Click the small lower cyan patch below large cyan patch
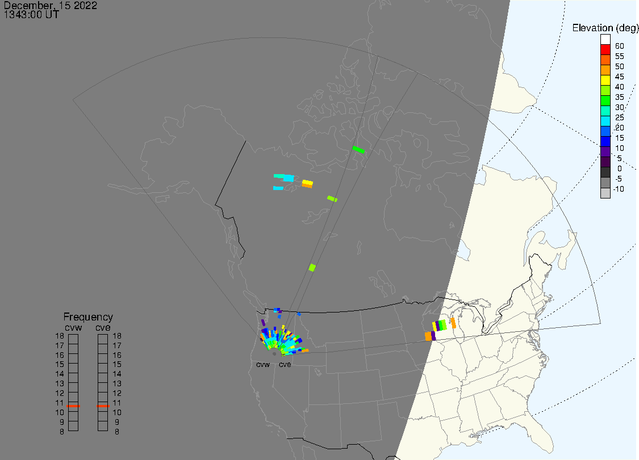The height and width of the screenshot is (460, 639). coord(278,188)
